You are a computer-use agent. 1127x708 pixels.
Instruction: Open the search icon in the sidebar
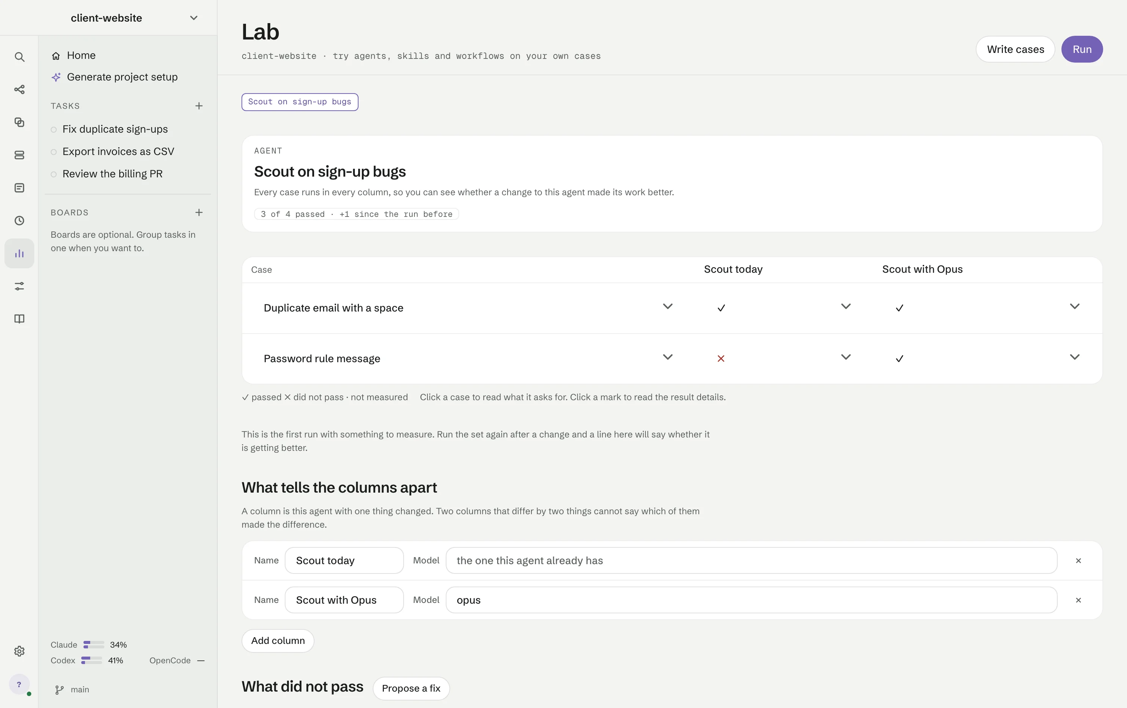[x=19, y=57]
